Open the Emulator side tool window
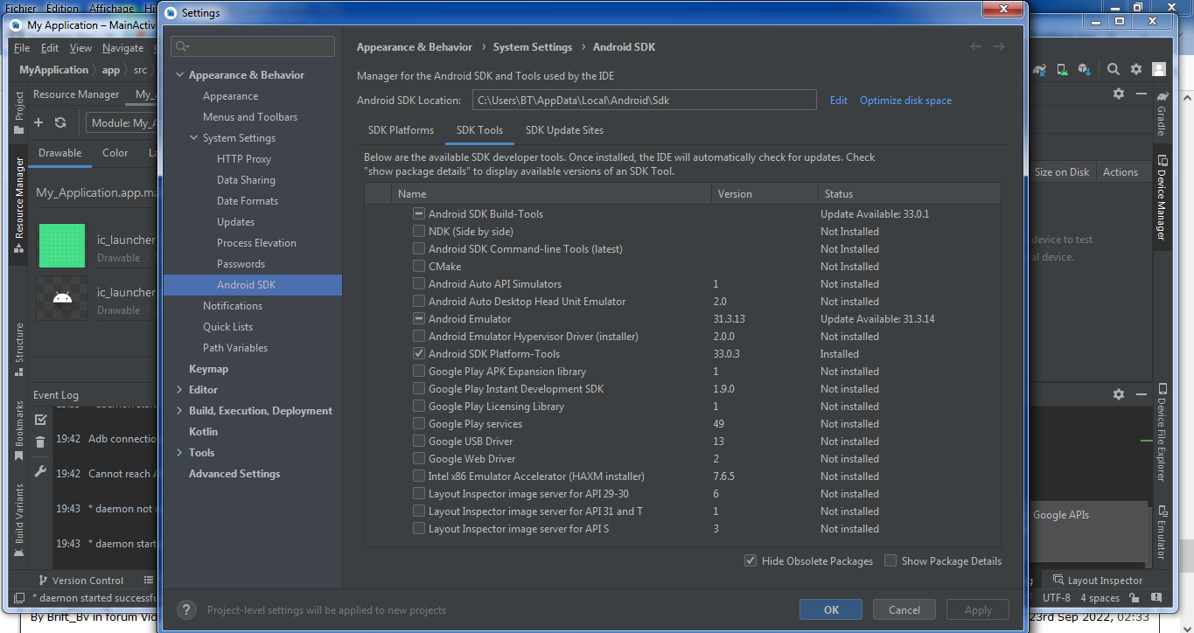Viewport: 1194px width, 633px height. click(x=1162, y=532)
